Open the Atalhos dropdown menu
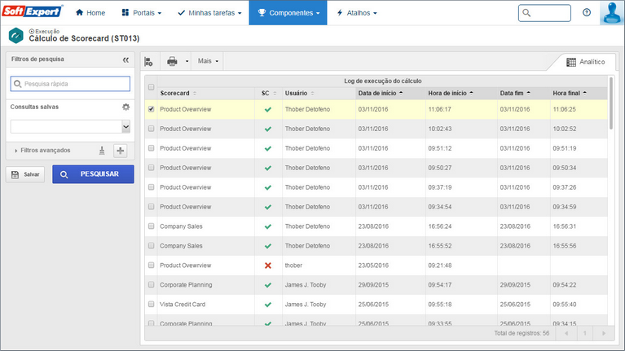The image size is (625, 351). click(x=357, y=13)
